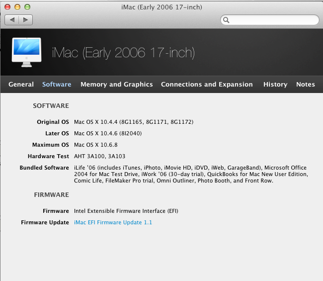
Task: Click the Later OS label
Action: point(57,133)
